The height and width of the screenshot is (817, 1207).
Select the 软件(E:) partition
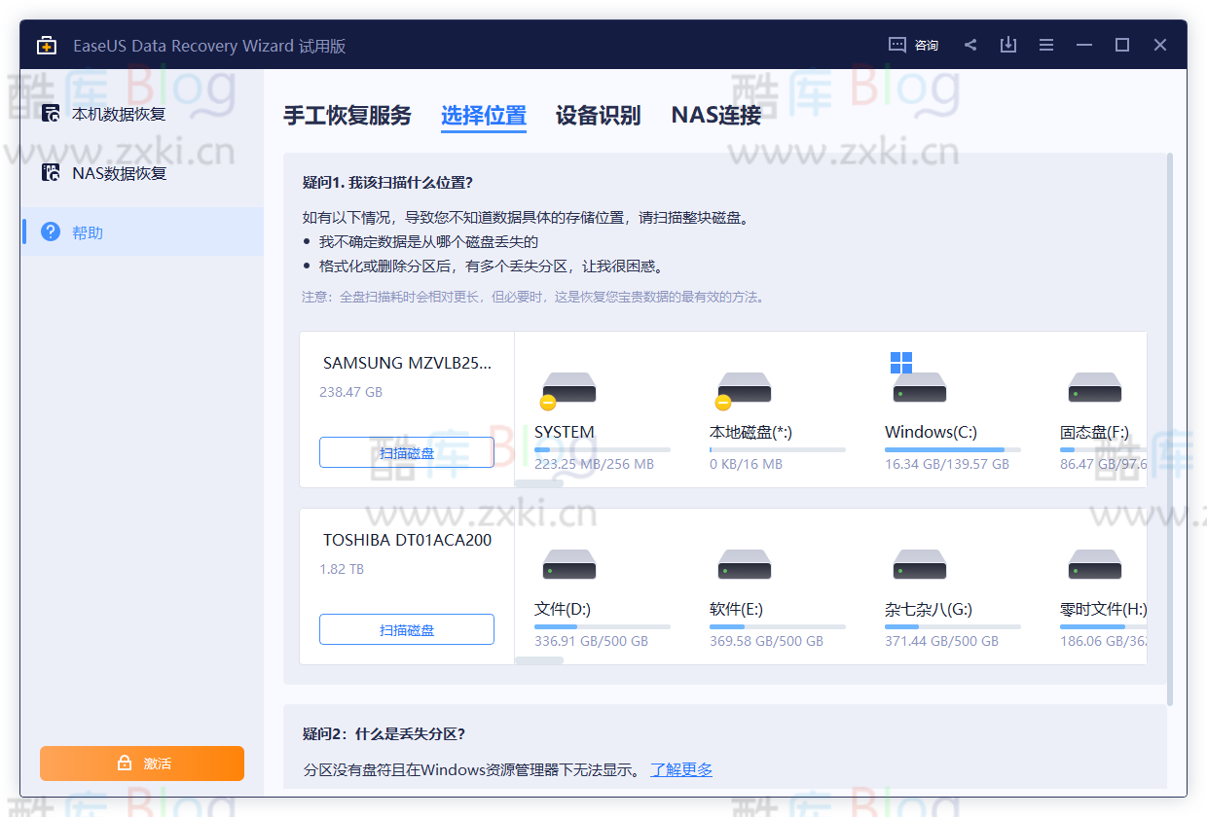click(x=744, y=565)
